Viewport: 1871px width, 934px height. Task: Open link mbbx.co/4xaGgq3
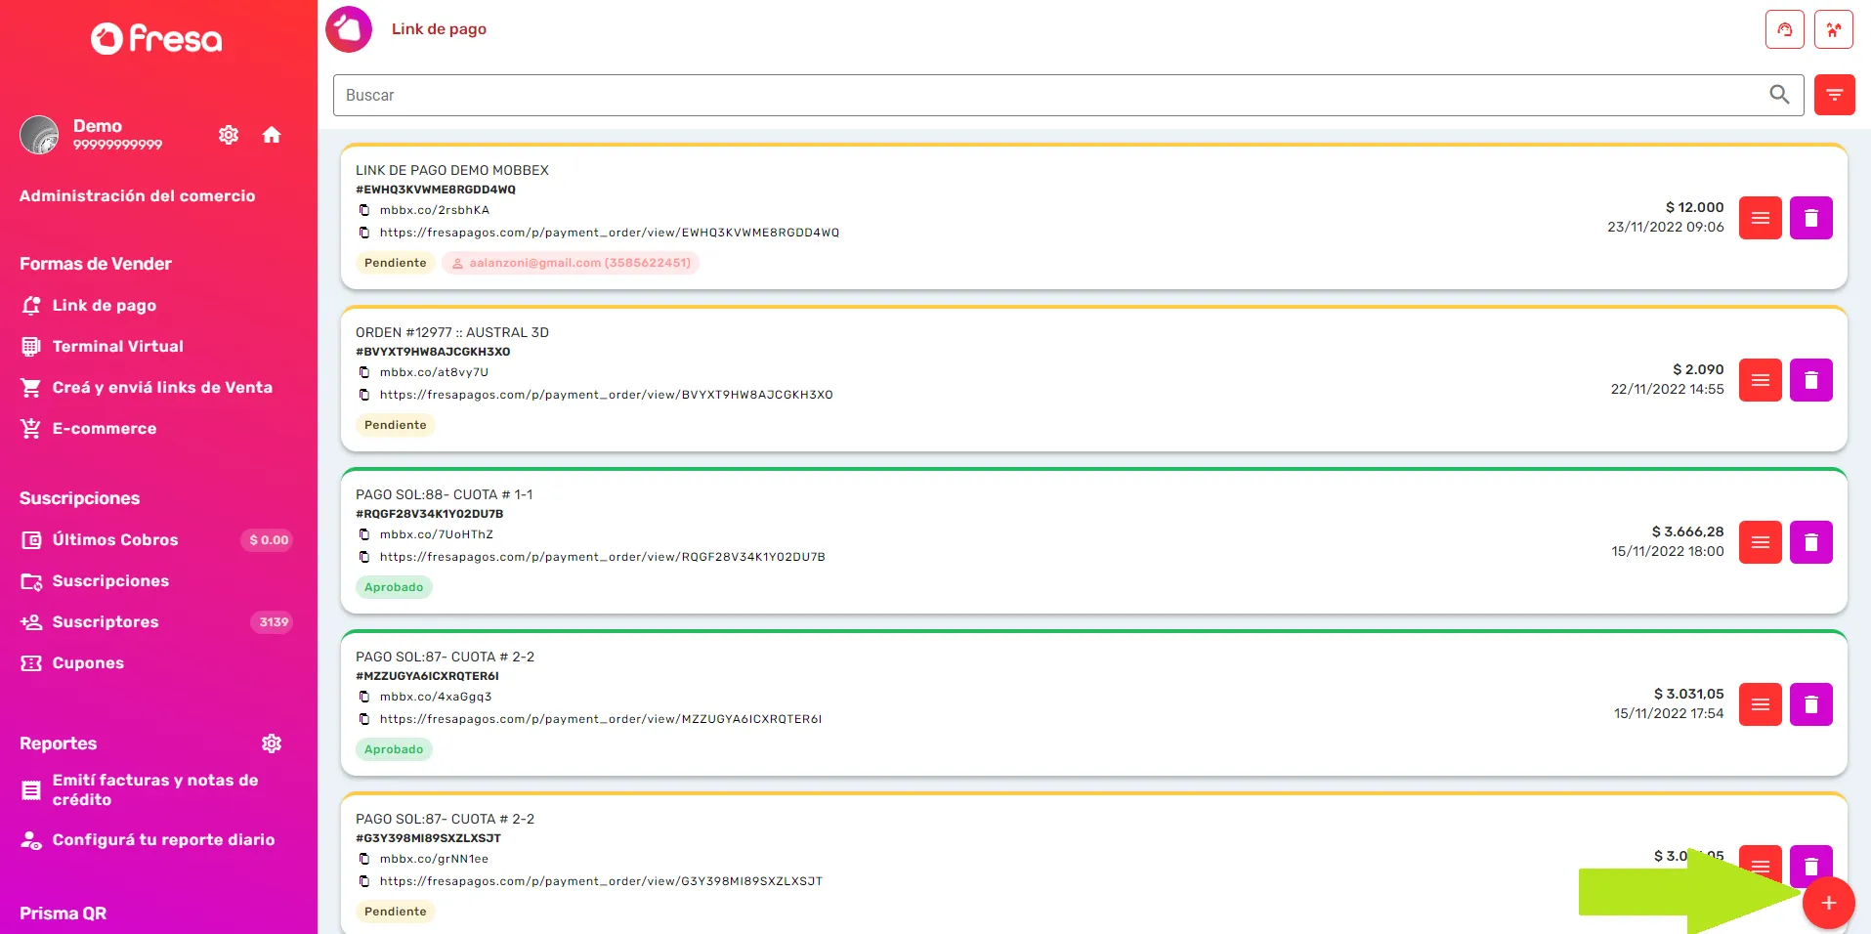[x=436, y=697]
